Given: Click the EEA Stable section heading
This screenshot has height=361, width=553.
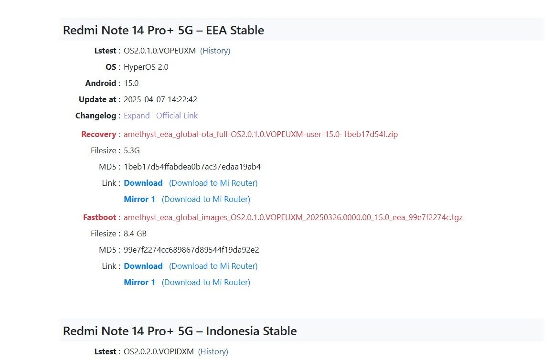Looking at the screenshot, I should click(x=163, y=30).
